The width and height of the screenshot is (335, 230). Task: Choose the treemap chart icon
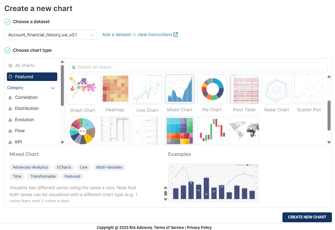click(x=180, y=131)
